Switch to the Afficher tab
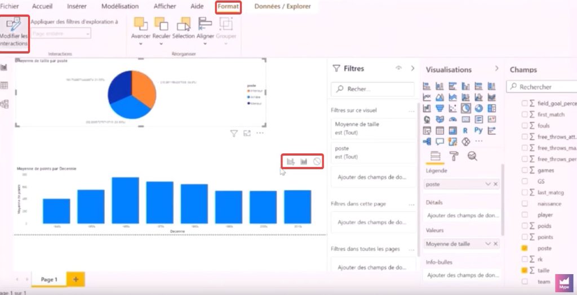 pos(165,6)
